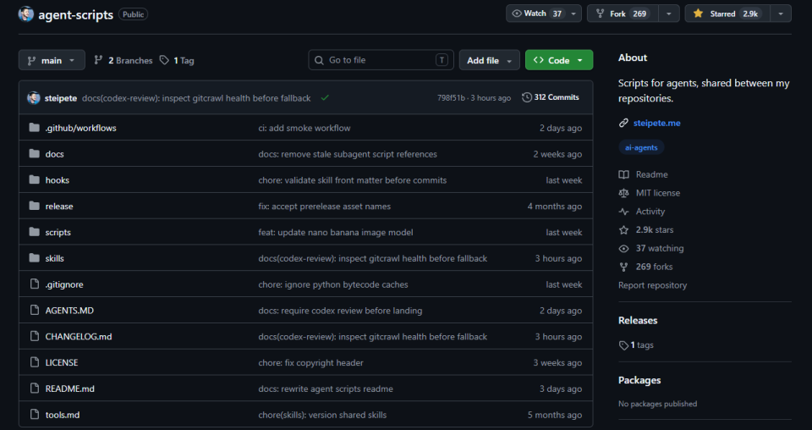Click the green CI checkmark status icon
Image resolution: width=812 pixels, height=430 pixels.
pos(325,97)
